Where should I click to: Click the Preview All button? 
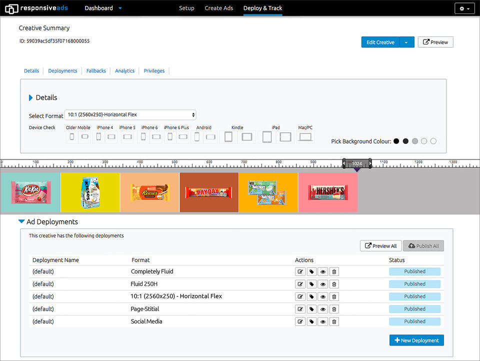click(x=381, y=246)
